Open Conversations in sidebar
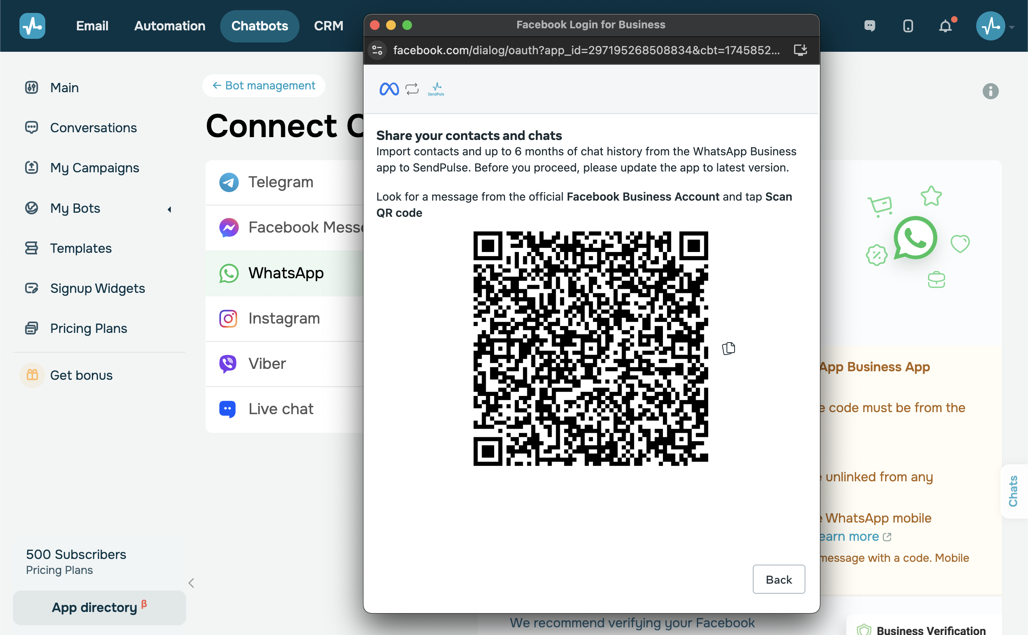 click(x=93, y=127)
